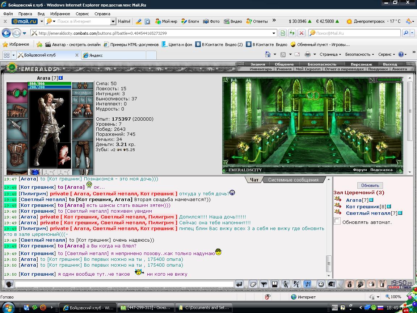Click the IE refresh button

[292, 33]
